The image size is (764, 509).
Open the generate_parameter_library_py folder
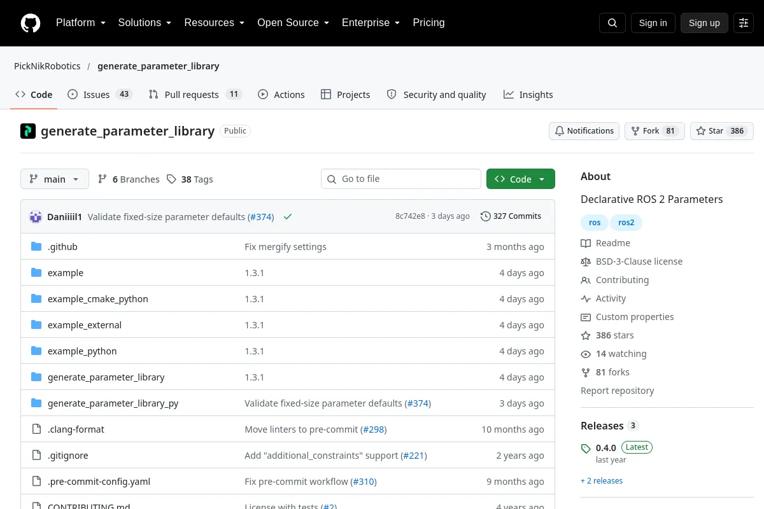point(113,403)
